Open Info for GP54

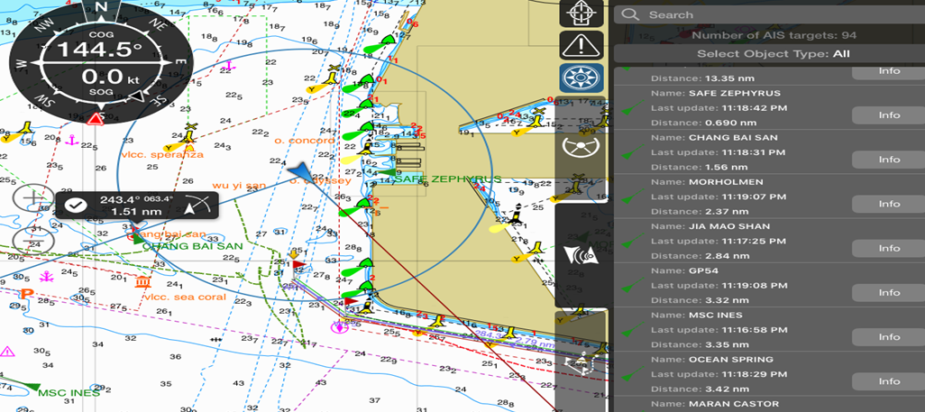[888, 293]
